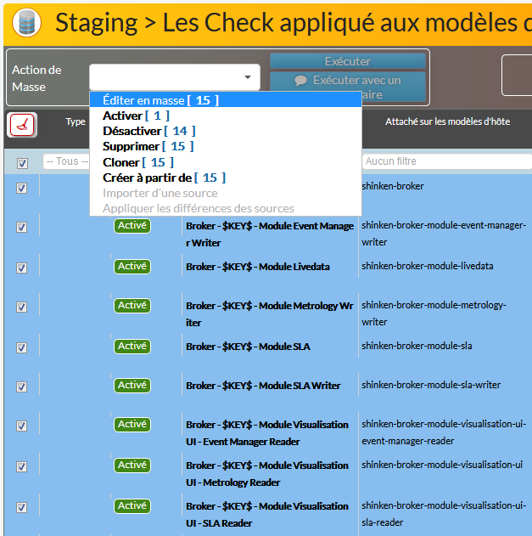Click Activé badge of Module Event Manager Writer
The image size is (532, 536).
pyautogui.click(x=132, y=226)
